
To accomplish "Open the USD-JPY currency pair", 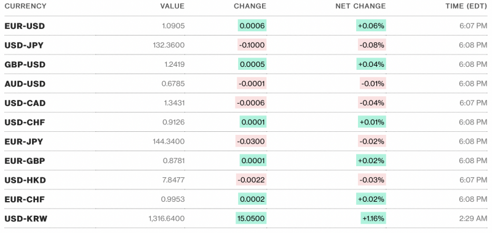I will point(24,45).
